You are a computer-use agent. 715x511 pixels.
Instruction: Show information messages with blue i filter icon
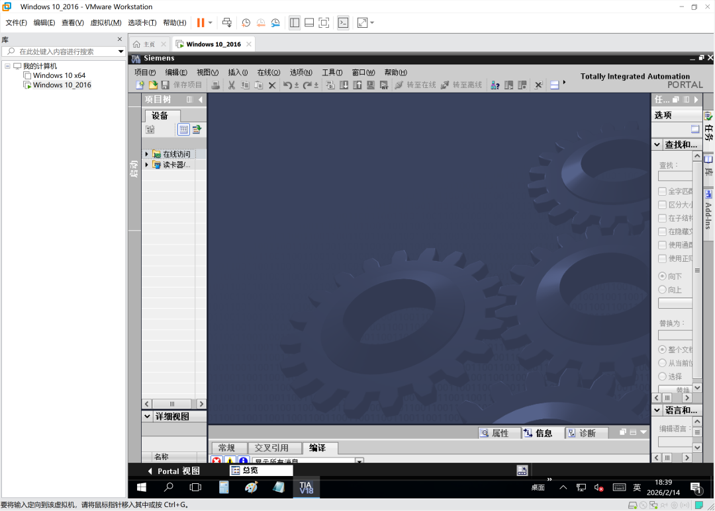[x=244, y=460]
